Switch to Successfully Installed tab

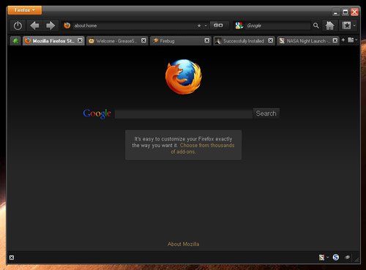(244, 41)
